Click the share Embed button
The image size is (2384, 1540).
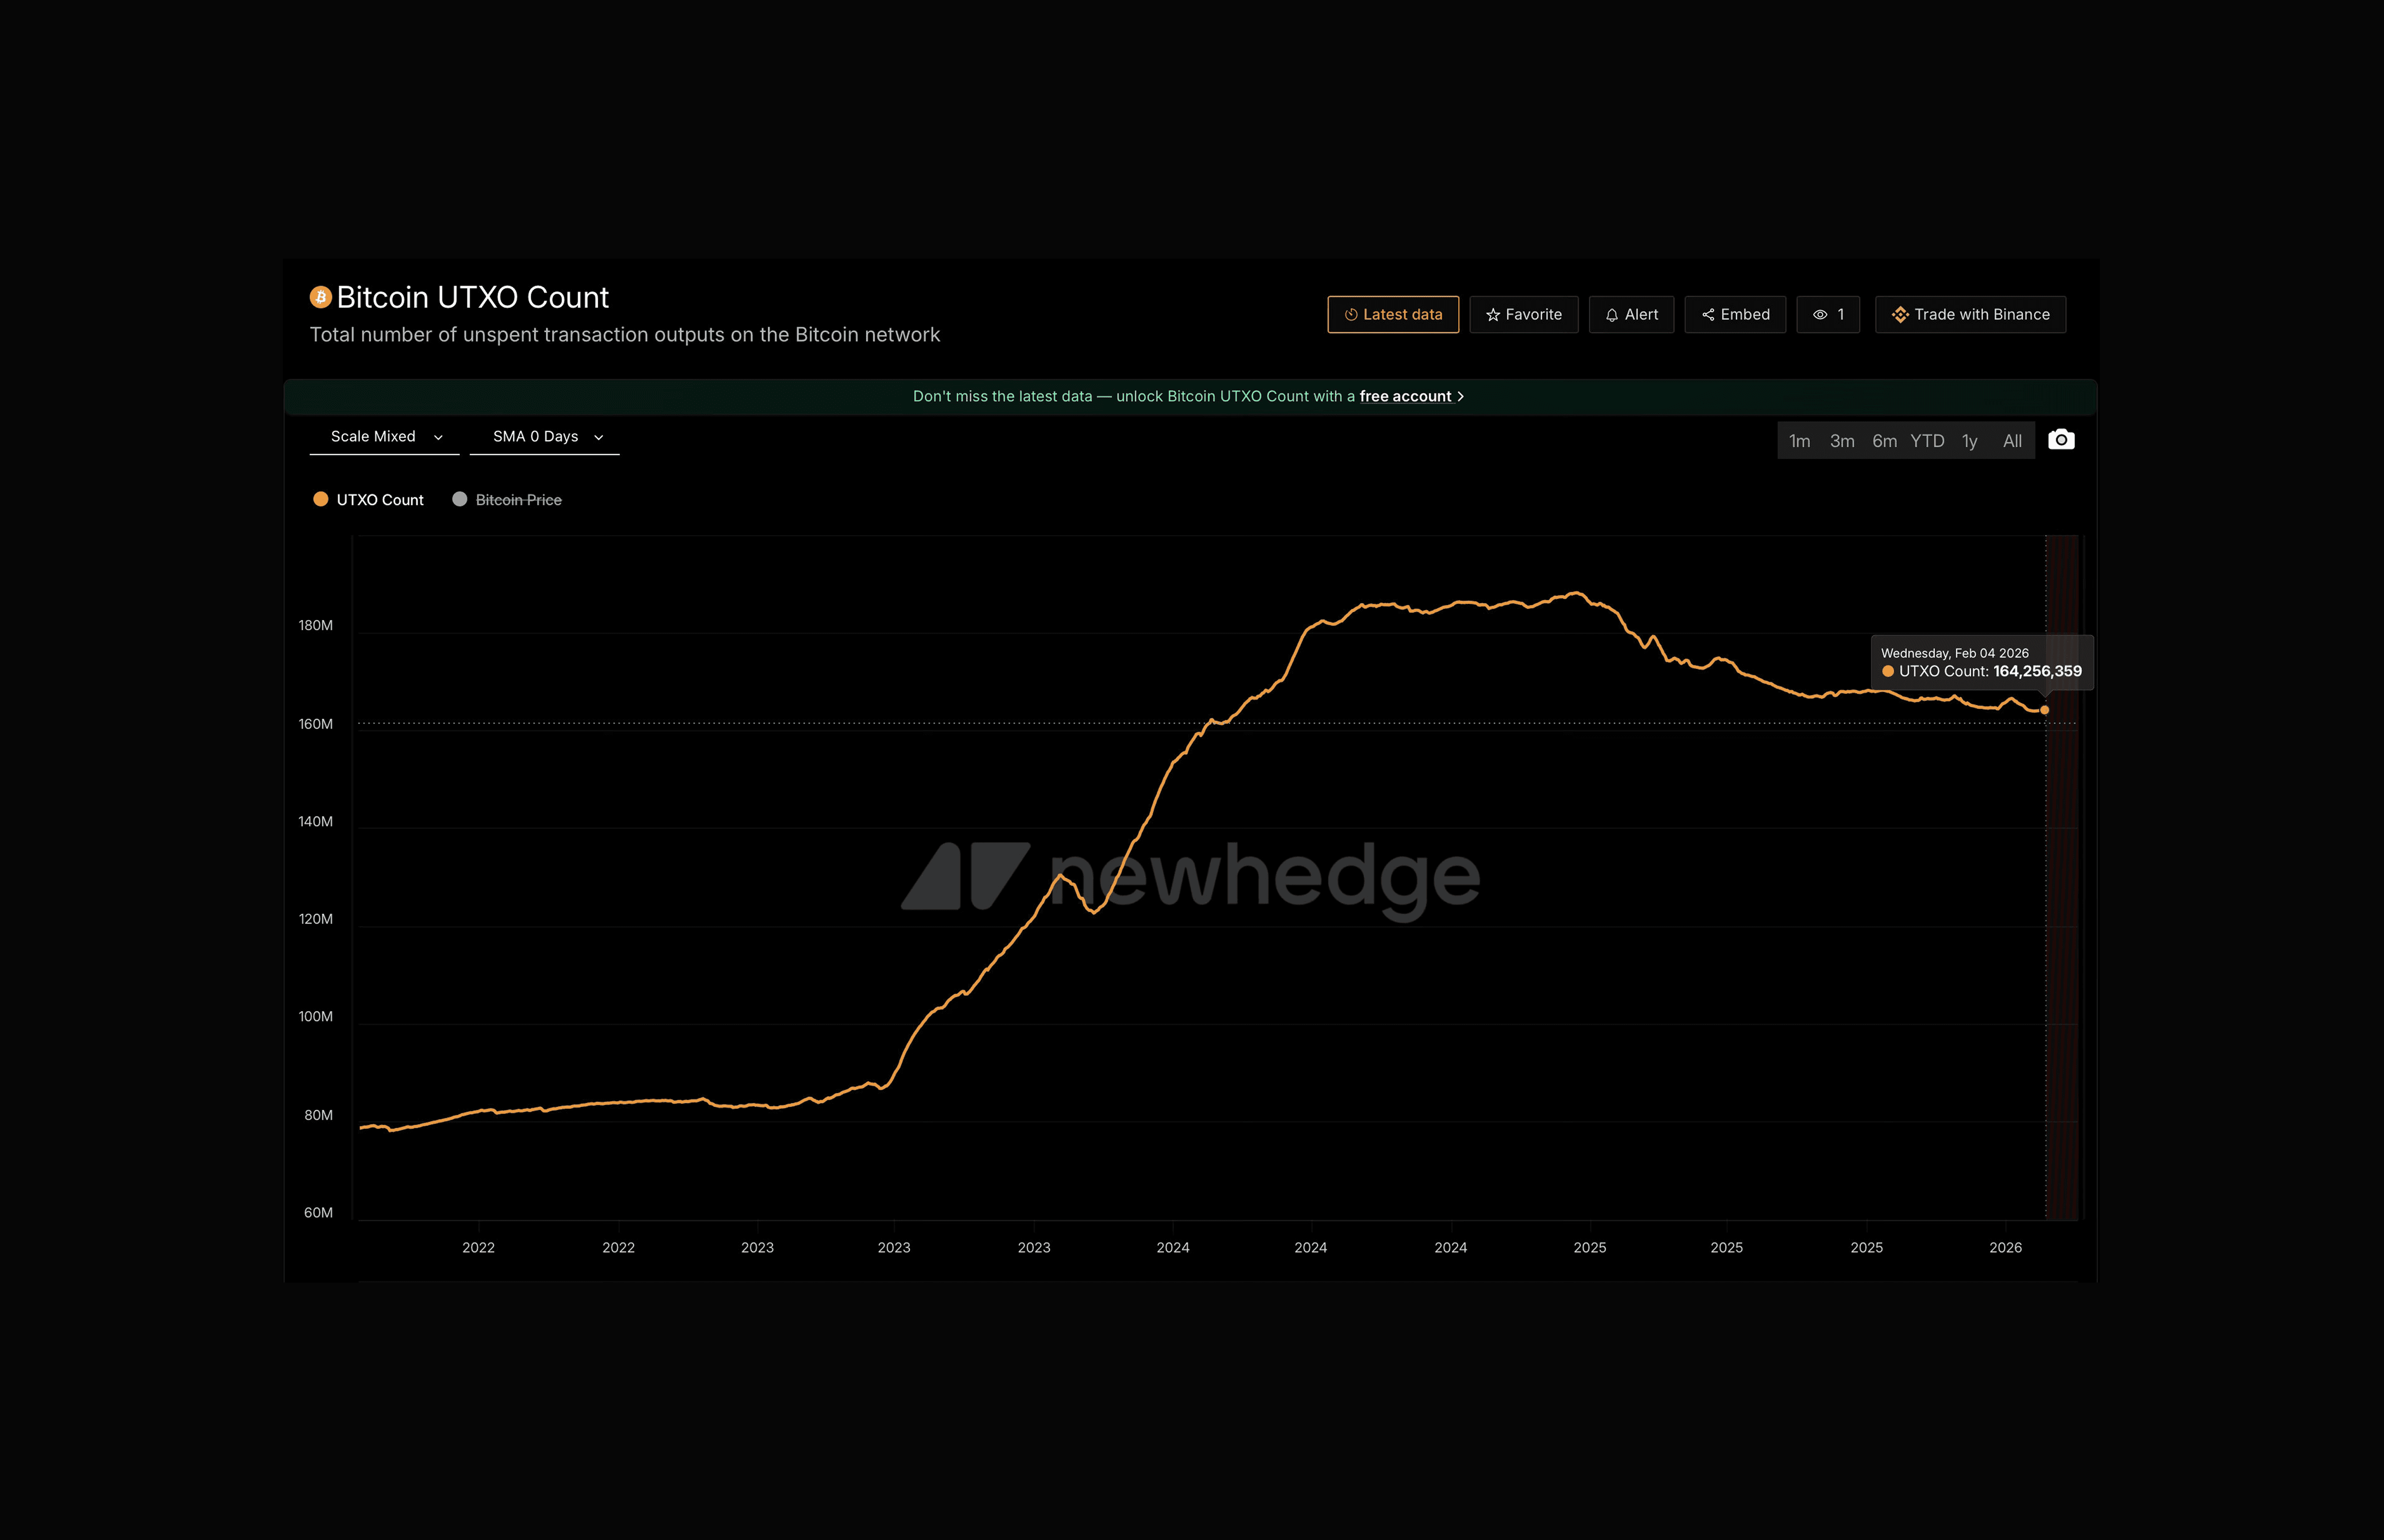tap(1735, 315)
